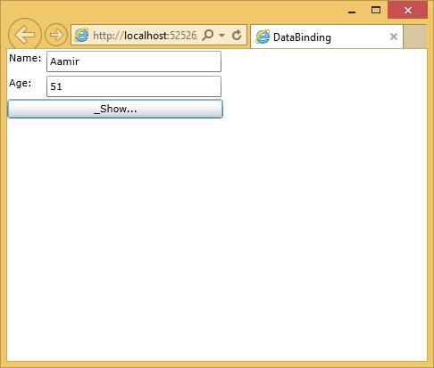Close the browser window with red X
Image resolution: width=434 pixels, height=368 pixels.
click(408, 10)
